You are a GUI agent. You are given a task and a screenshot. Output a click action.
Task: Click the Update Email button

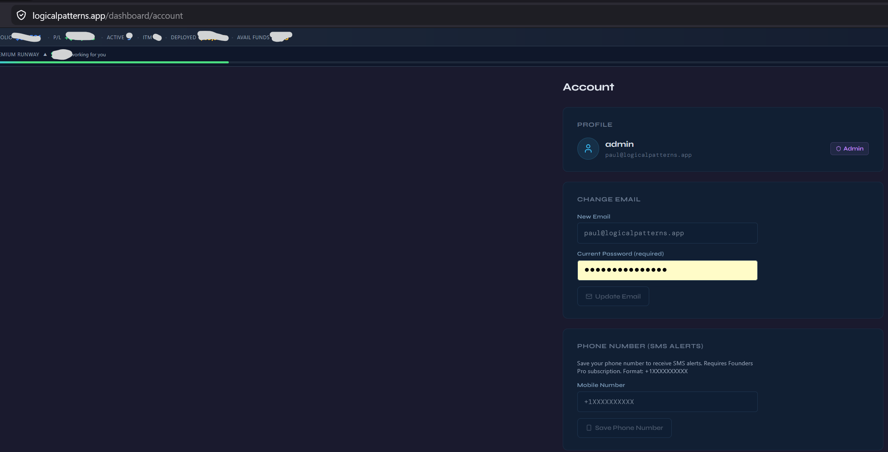coord(613,296)
